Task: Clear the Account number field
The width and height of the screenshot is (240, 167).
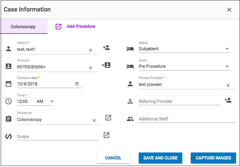Action: 91,68
